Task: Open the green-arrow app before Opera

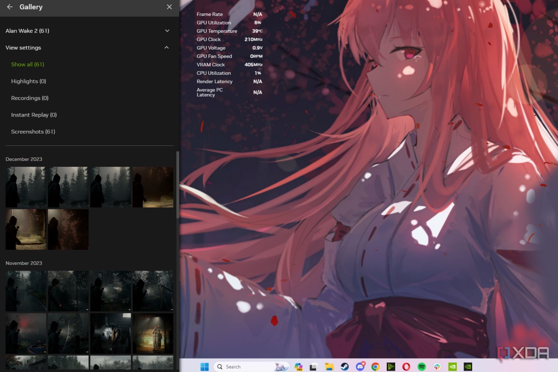Action: tap(391, 367)
